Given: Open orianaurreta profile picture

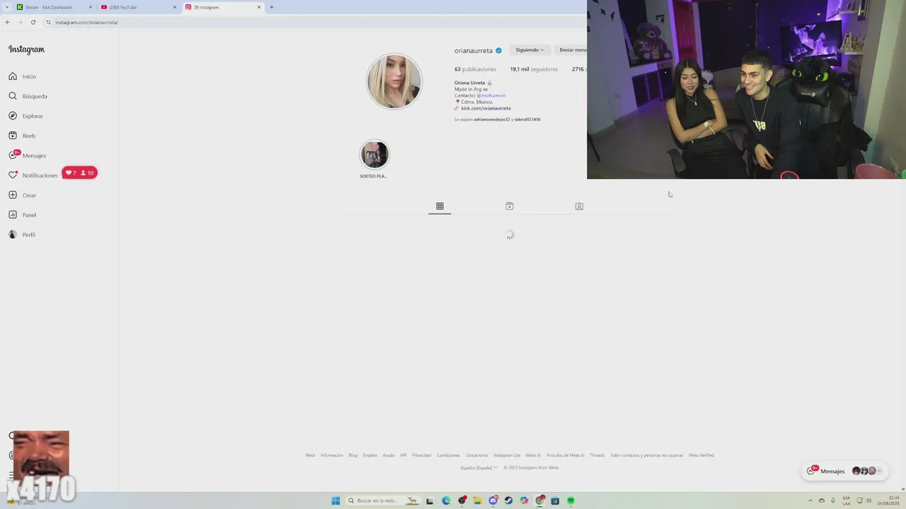Looking at the screenshot, I should click(x=394, y=81).
